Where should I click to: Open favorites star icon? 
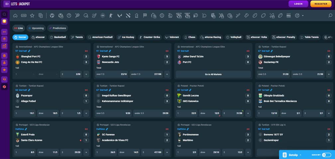(32, 16)
